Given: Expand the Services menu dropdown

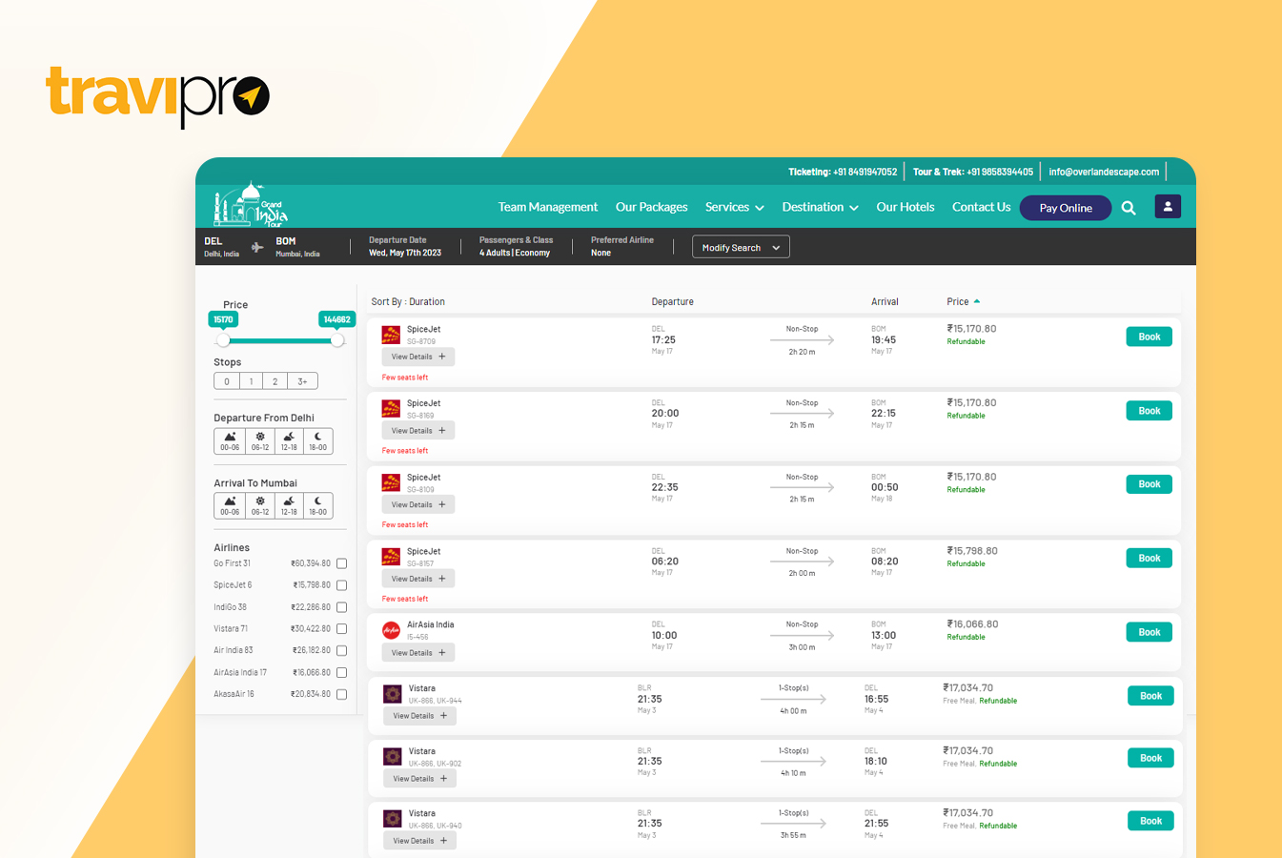Looking at the screenshot, I should [x=734, y=207].
